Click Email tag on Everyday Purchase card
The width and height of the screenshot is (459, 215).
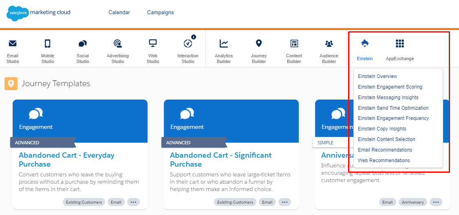pos(116,202)
